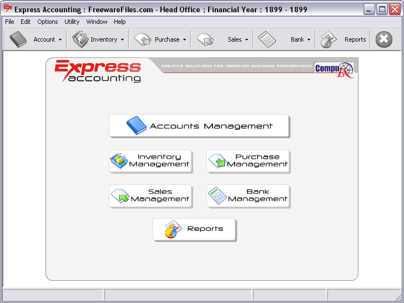Open the Help menu
Viewport: 404px width, 303px height.
click(x=120, y=22)
